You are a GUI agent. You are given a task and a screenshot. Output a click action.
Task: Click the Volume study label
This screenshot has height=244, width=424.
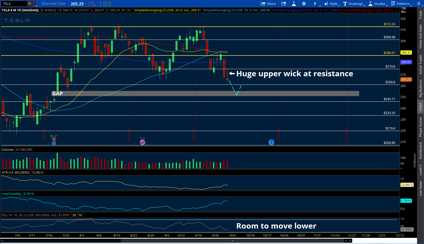8,149
